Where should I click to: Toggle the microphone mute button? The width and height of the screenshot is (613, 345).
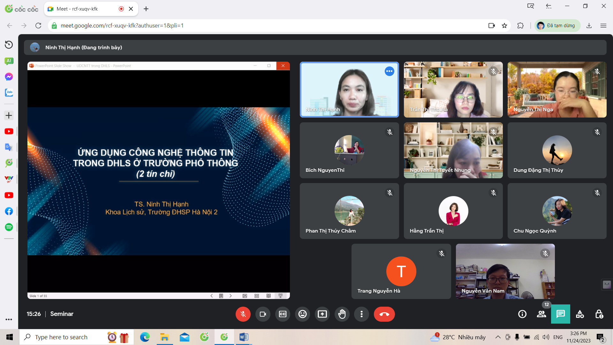(x=243, y=314)
